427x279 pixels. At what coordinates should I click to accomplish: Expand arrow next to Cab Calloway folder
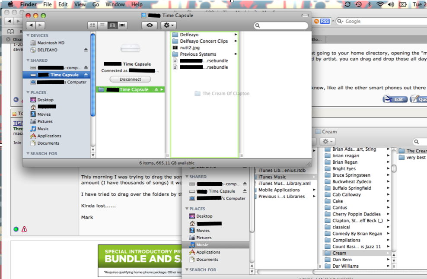pos(388,194)
